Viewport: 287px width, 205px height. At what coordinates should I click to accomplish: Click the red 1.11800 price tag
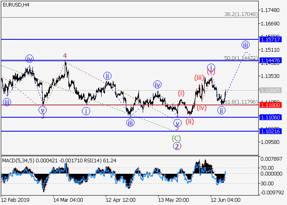pyautogui.click(x=269, y=105)
